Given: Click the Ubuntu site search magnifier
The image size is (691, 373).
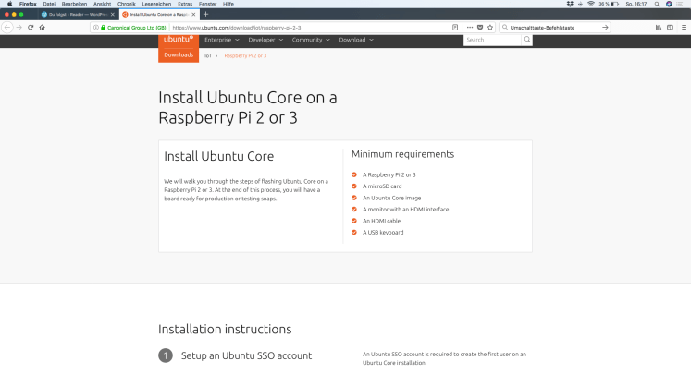Looking at the screenshot, I should coord(527,40).
